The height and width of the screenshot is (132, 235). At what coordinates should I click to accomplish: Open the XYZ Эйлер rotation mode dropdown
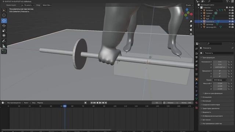pos(220,80)
